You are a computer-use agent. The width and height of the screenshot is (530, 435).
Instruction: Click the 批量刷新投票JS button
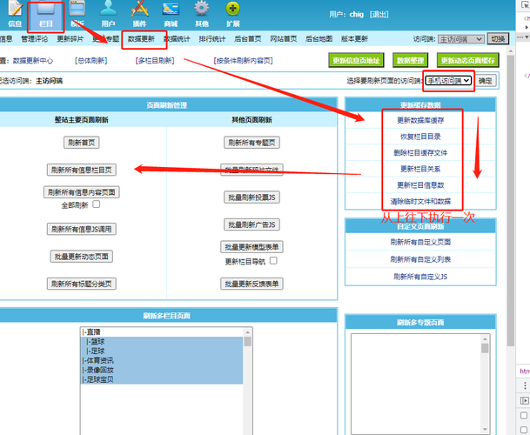(252, 197)
